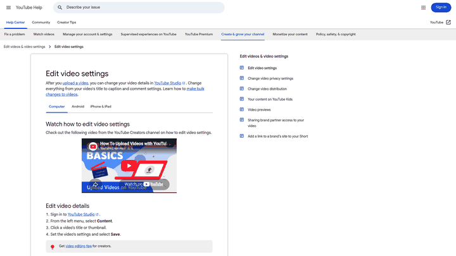Open Add a link to a brand's site link
Image resolution: width=456 pixels, height=256 pixels.
click(x=278, y=136)
